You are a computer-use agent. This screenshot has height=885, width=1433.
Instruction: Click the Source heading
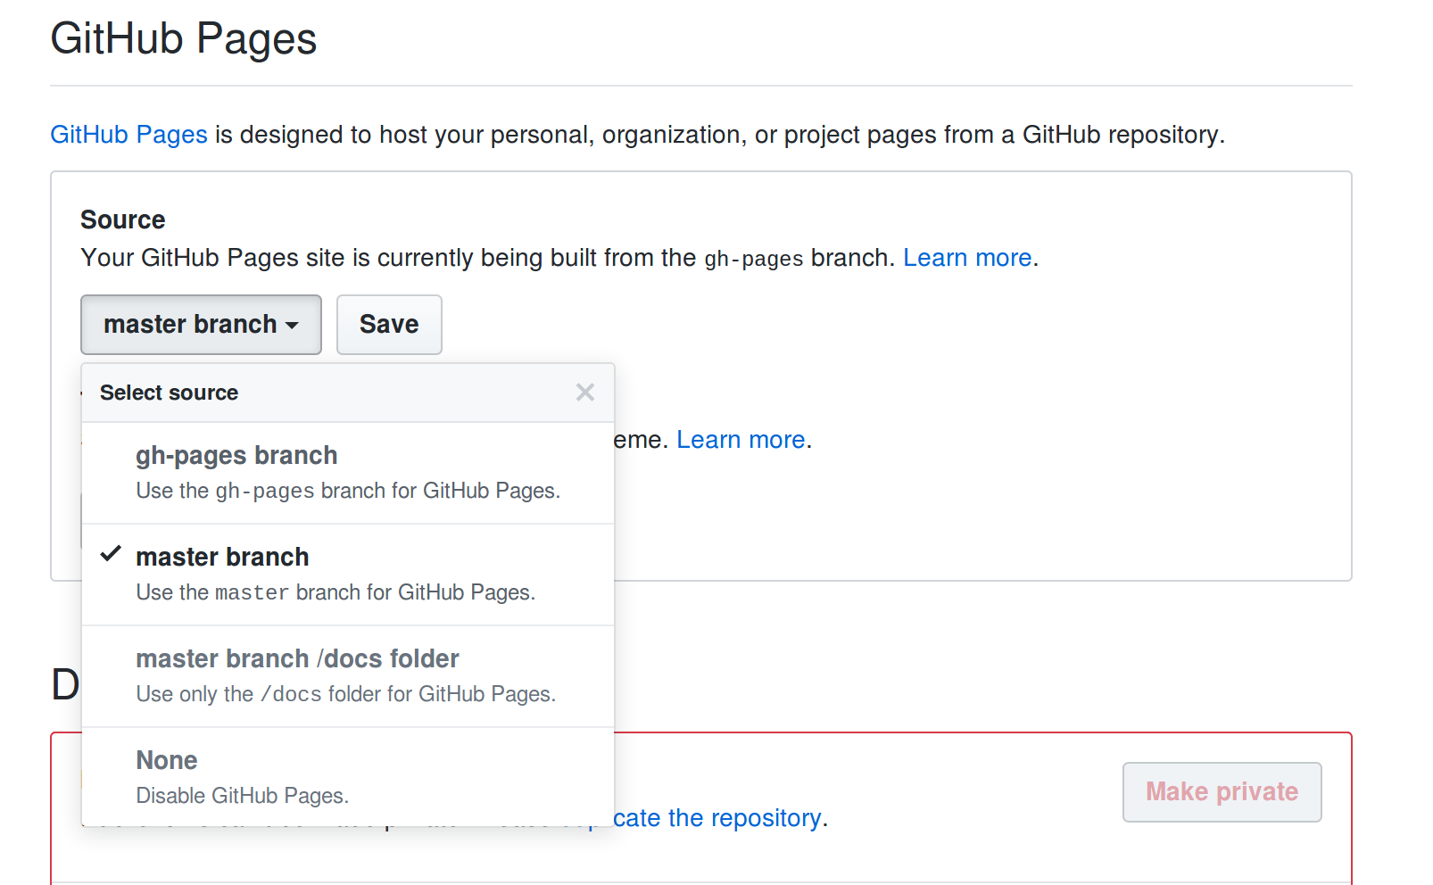(x=123, y=219)
